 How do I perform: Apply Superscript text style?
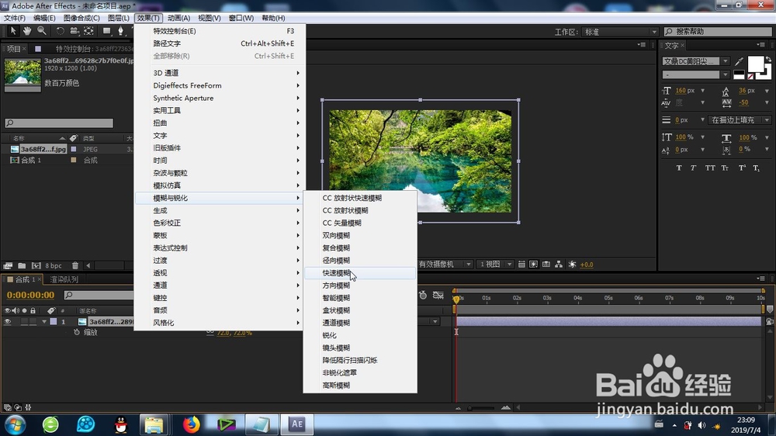click(742, 168)
